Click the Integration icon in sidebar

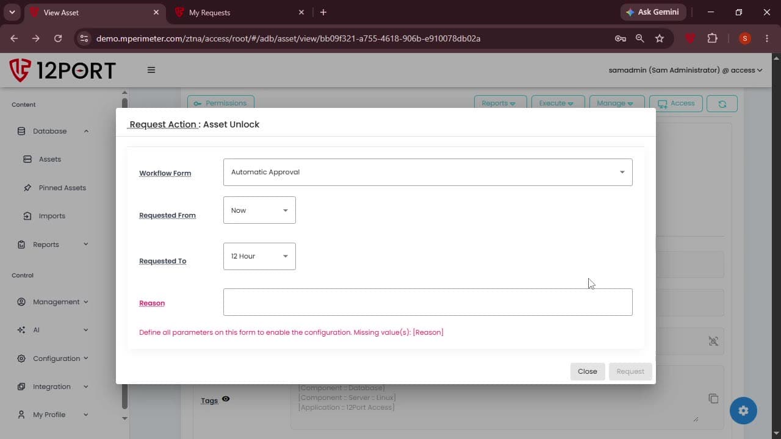click(x=21, y=387)
